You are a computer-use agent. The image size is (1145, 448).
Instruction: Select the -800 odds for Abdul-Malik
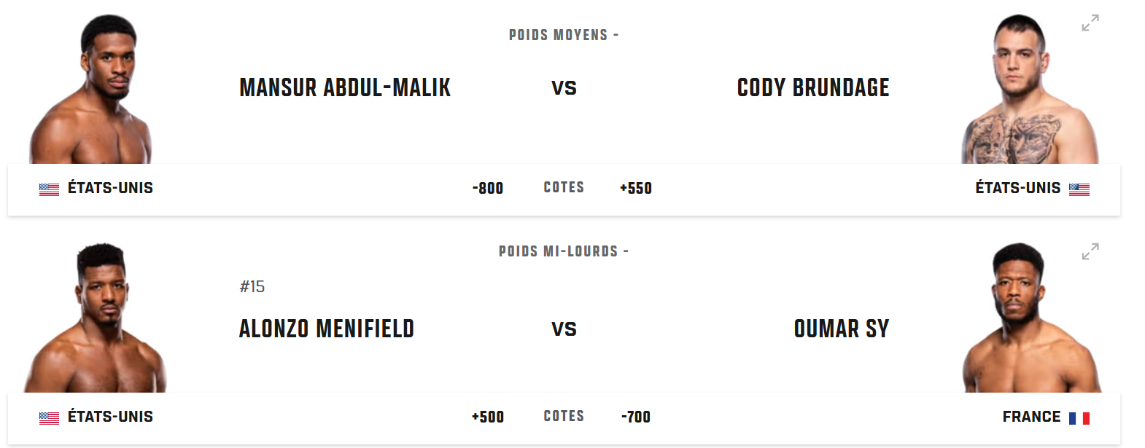[x=488, y=188]
